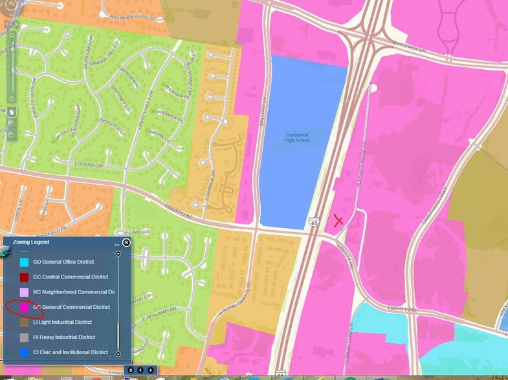Collapse the widget tray double-chevron
Screen dimensions: 508x380
pos(130,370)
